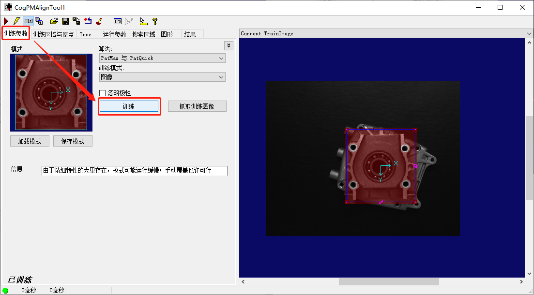Run the tool using the red arrow icon
The width and height of the screenshot is (534, 295).
click(6, 21)
